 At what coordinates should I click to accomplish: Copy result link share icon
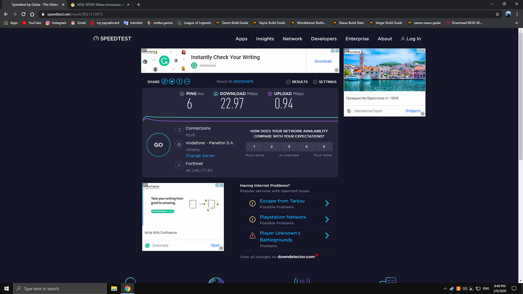[164, 82]
